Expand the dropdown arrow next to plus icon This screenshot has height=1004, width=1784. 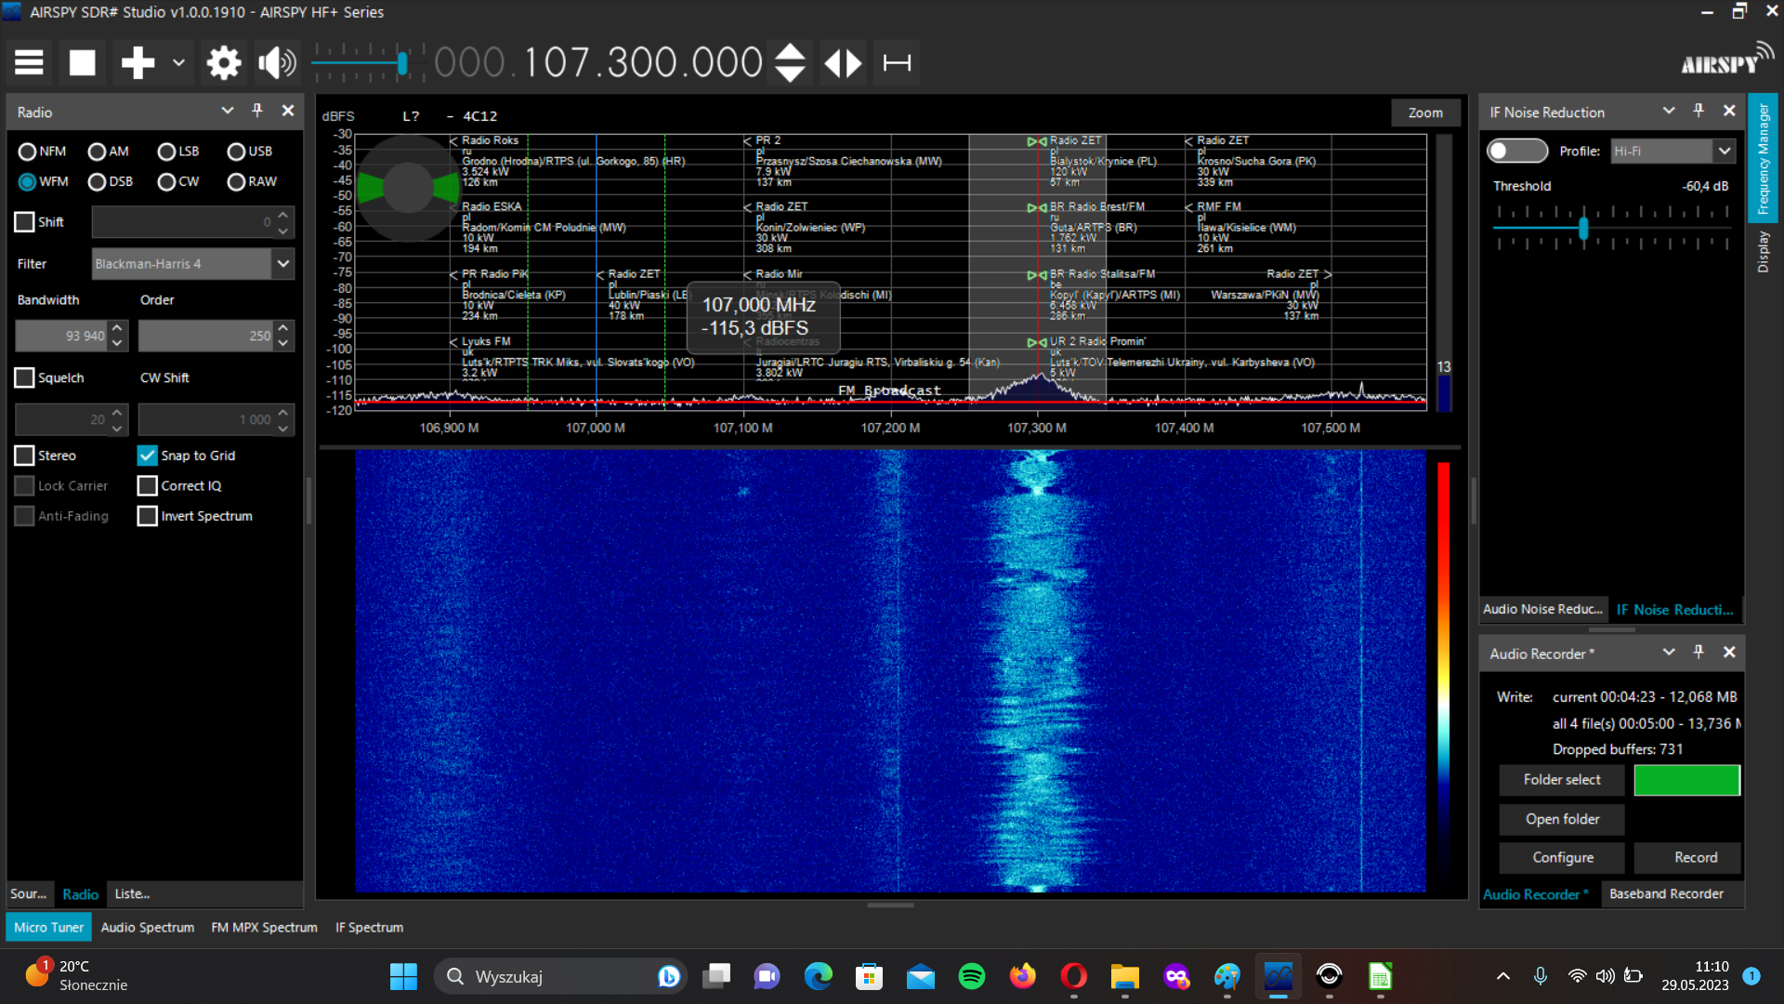point(178,63)
